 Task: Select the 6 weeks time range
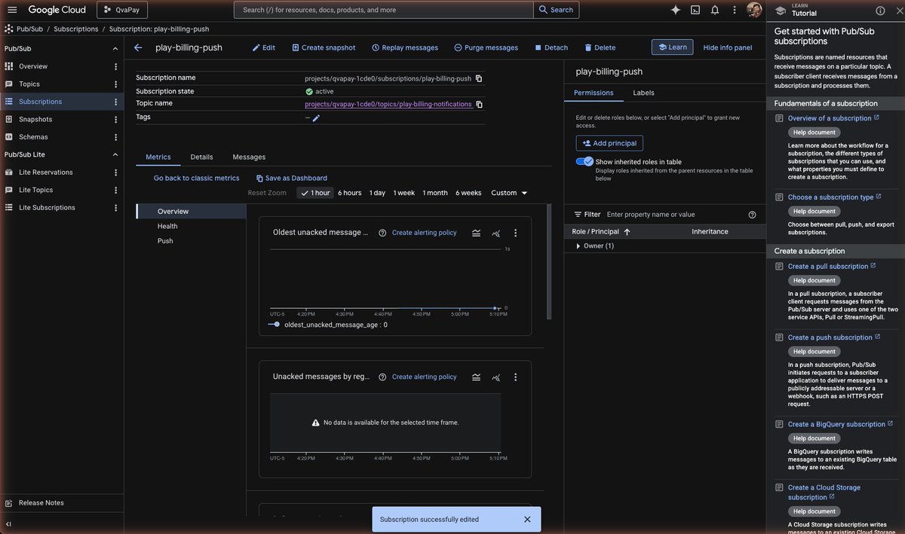click(468, 193)
